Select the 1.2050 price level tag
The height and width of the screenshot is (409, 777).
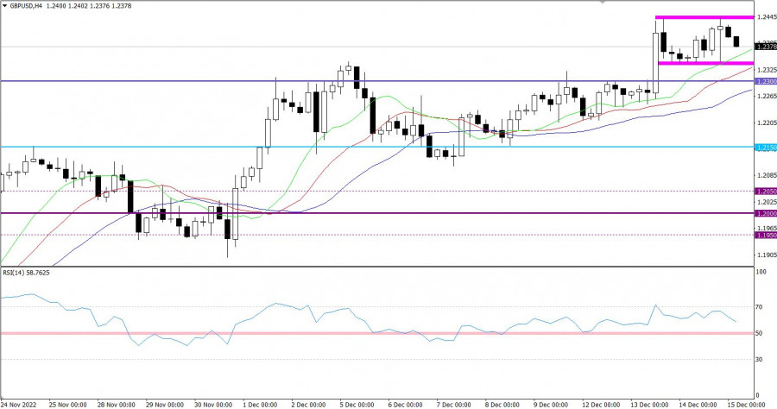coord(765,191)
